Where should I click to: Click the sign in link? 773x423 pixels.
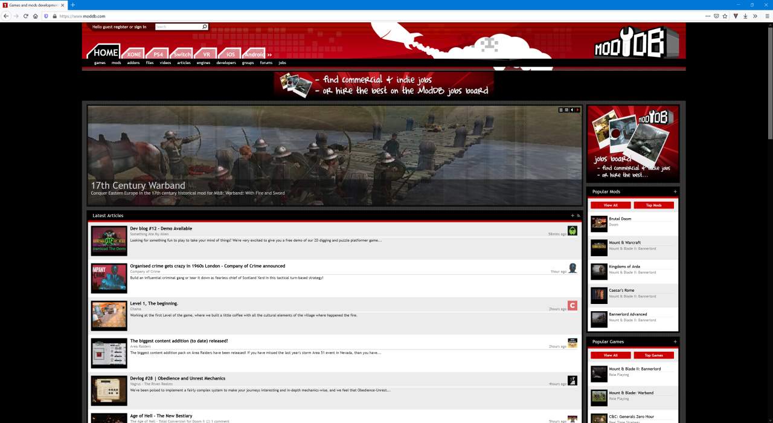(140, 27)
